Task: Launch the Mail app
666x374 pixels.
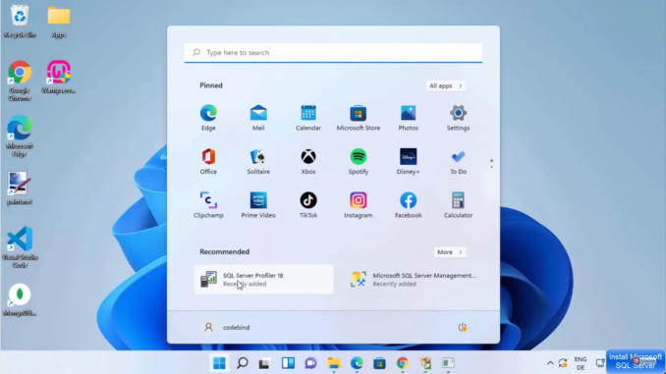Action: (x=258, y=118)
